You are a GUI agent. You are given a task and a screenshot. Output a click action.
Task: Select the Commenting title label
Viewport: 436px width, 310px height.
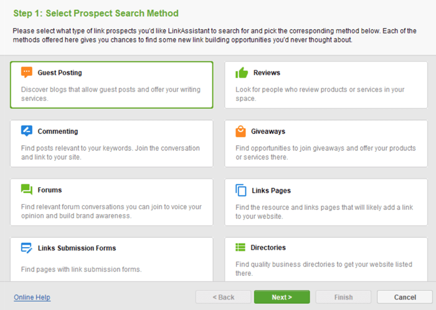coord(58,131)
